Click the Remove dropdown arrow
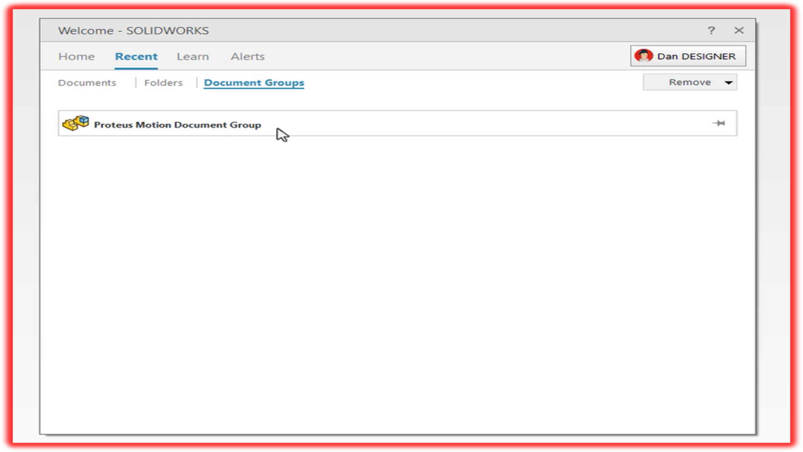803x452 pixels. [729, 82]
